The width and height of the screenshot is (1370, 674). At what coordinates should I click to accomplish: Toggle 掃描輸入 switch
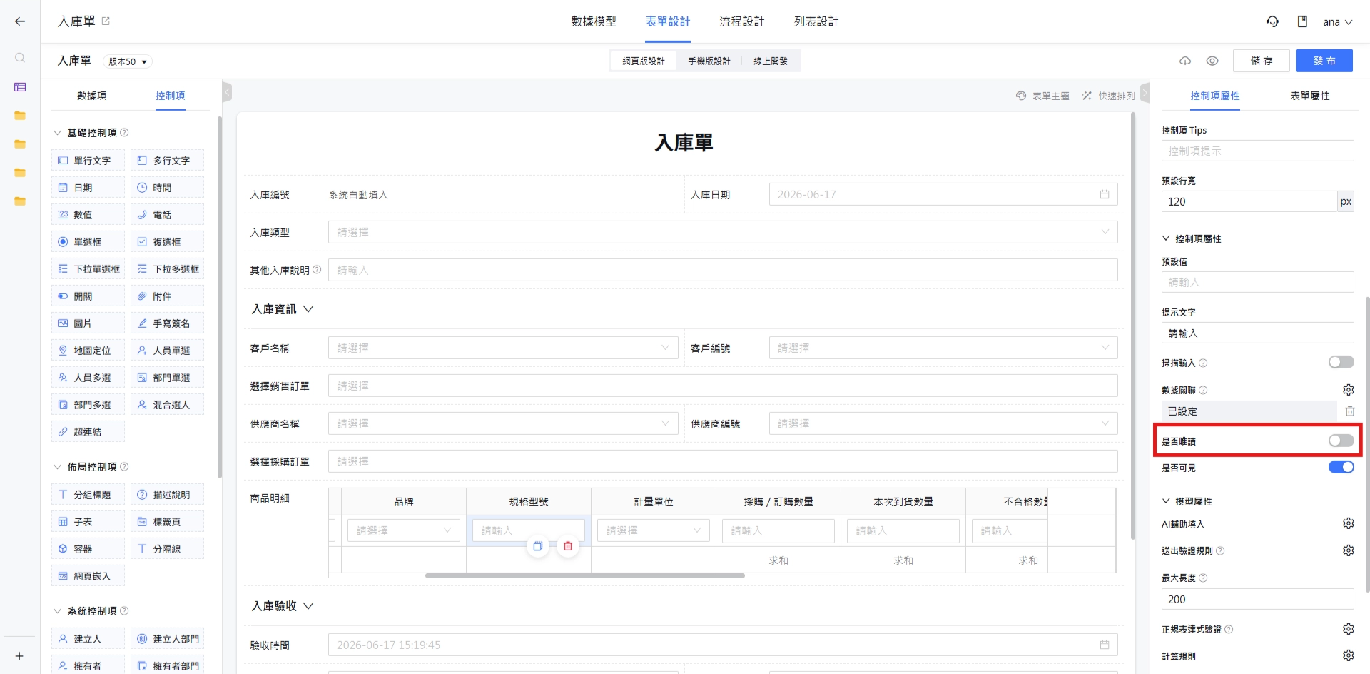coord(1341,363)
